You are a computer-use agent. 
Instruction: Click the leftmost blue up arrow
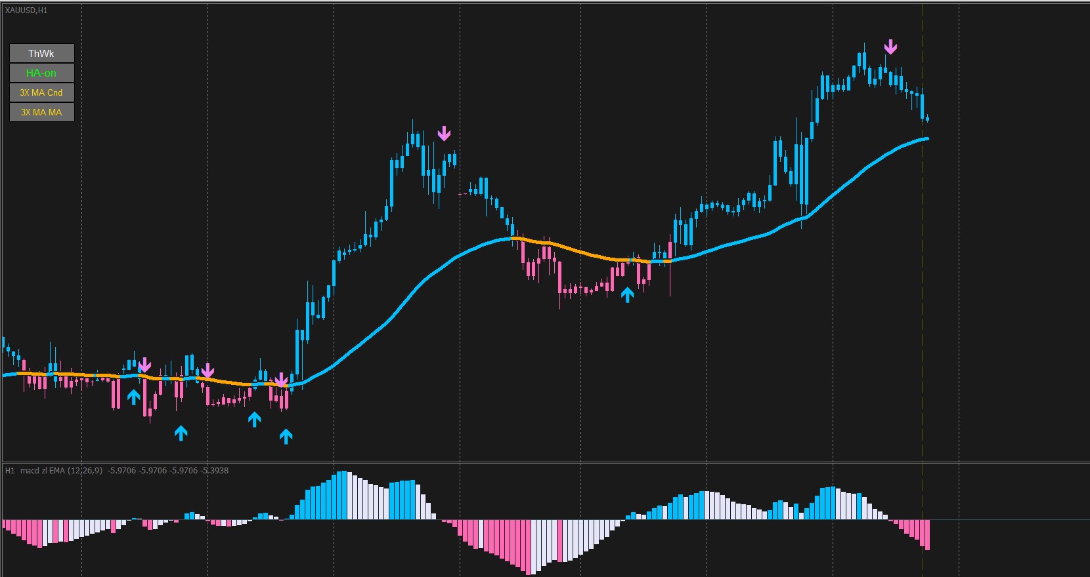tap(133, 397)
